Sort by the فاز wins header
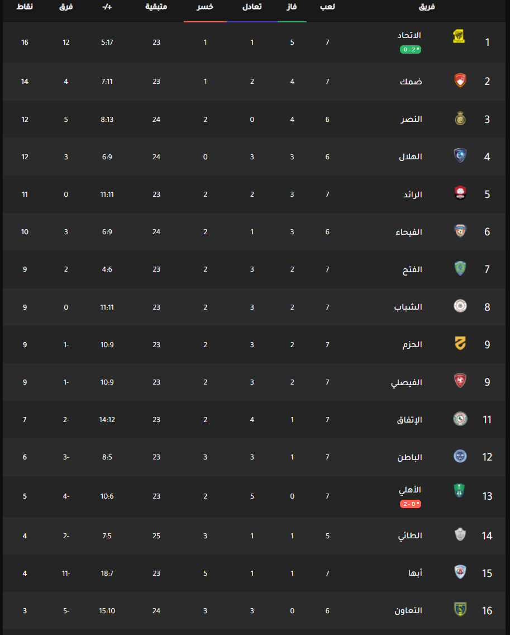Image resolution: width=510 pixels, height=635 pixels. [292, 7]
